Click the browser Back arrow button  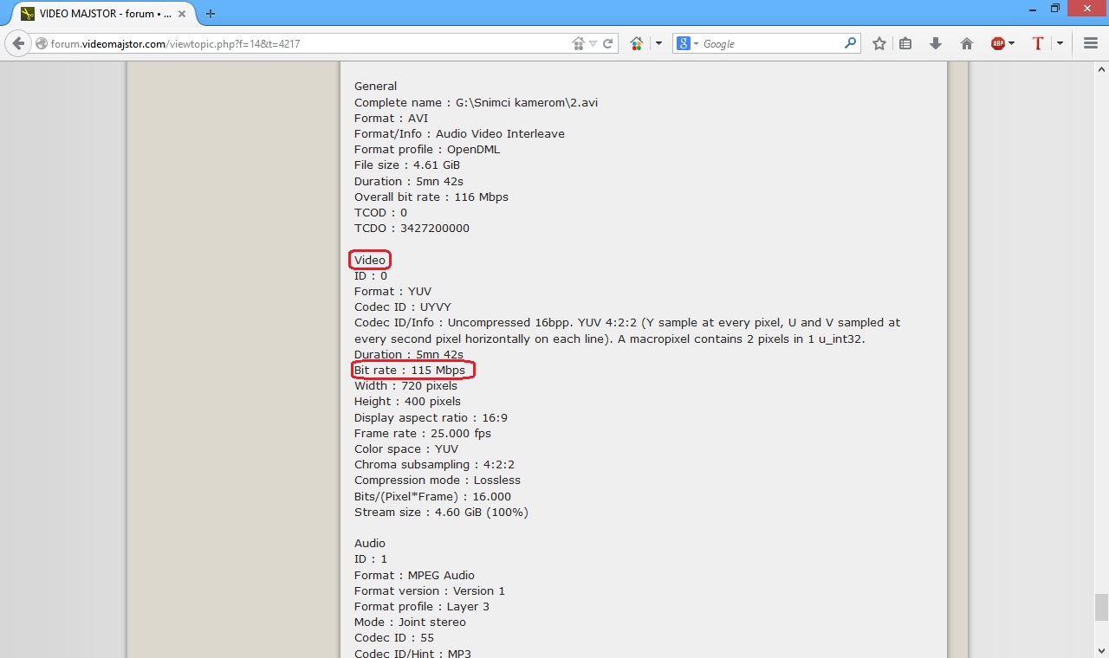tap(18, 43)
